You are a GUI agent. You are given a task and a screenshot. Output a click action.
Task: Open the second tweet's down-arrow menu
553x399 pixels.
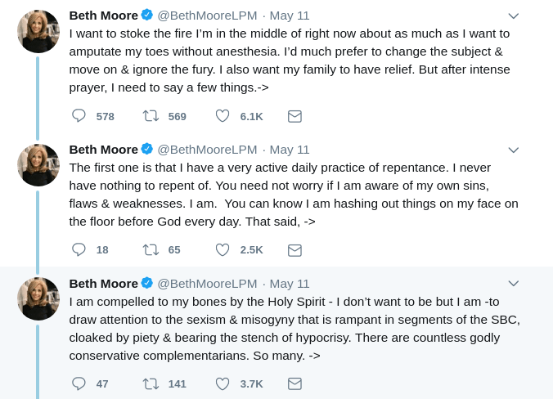click(513, 150)
